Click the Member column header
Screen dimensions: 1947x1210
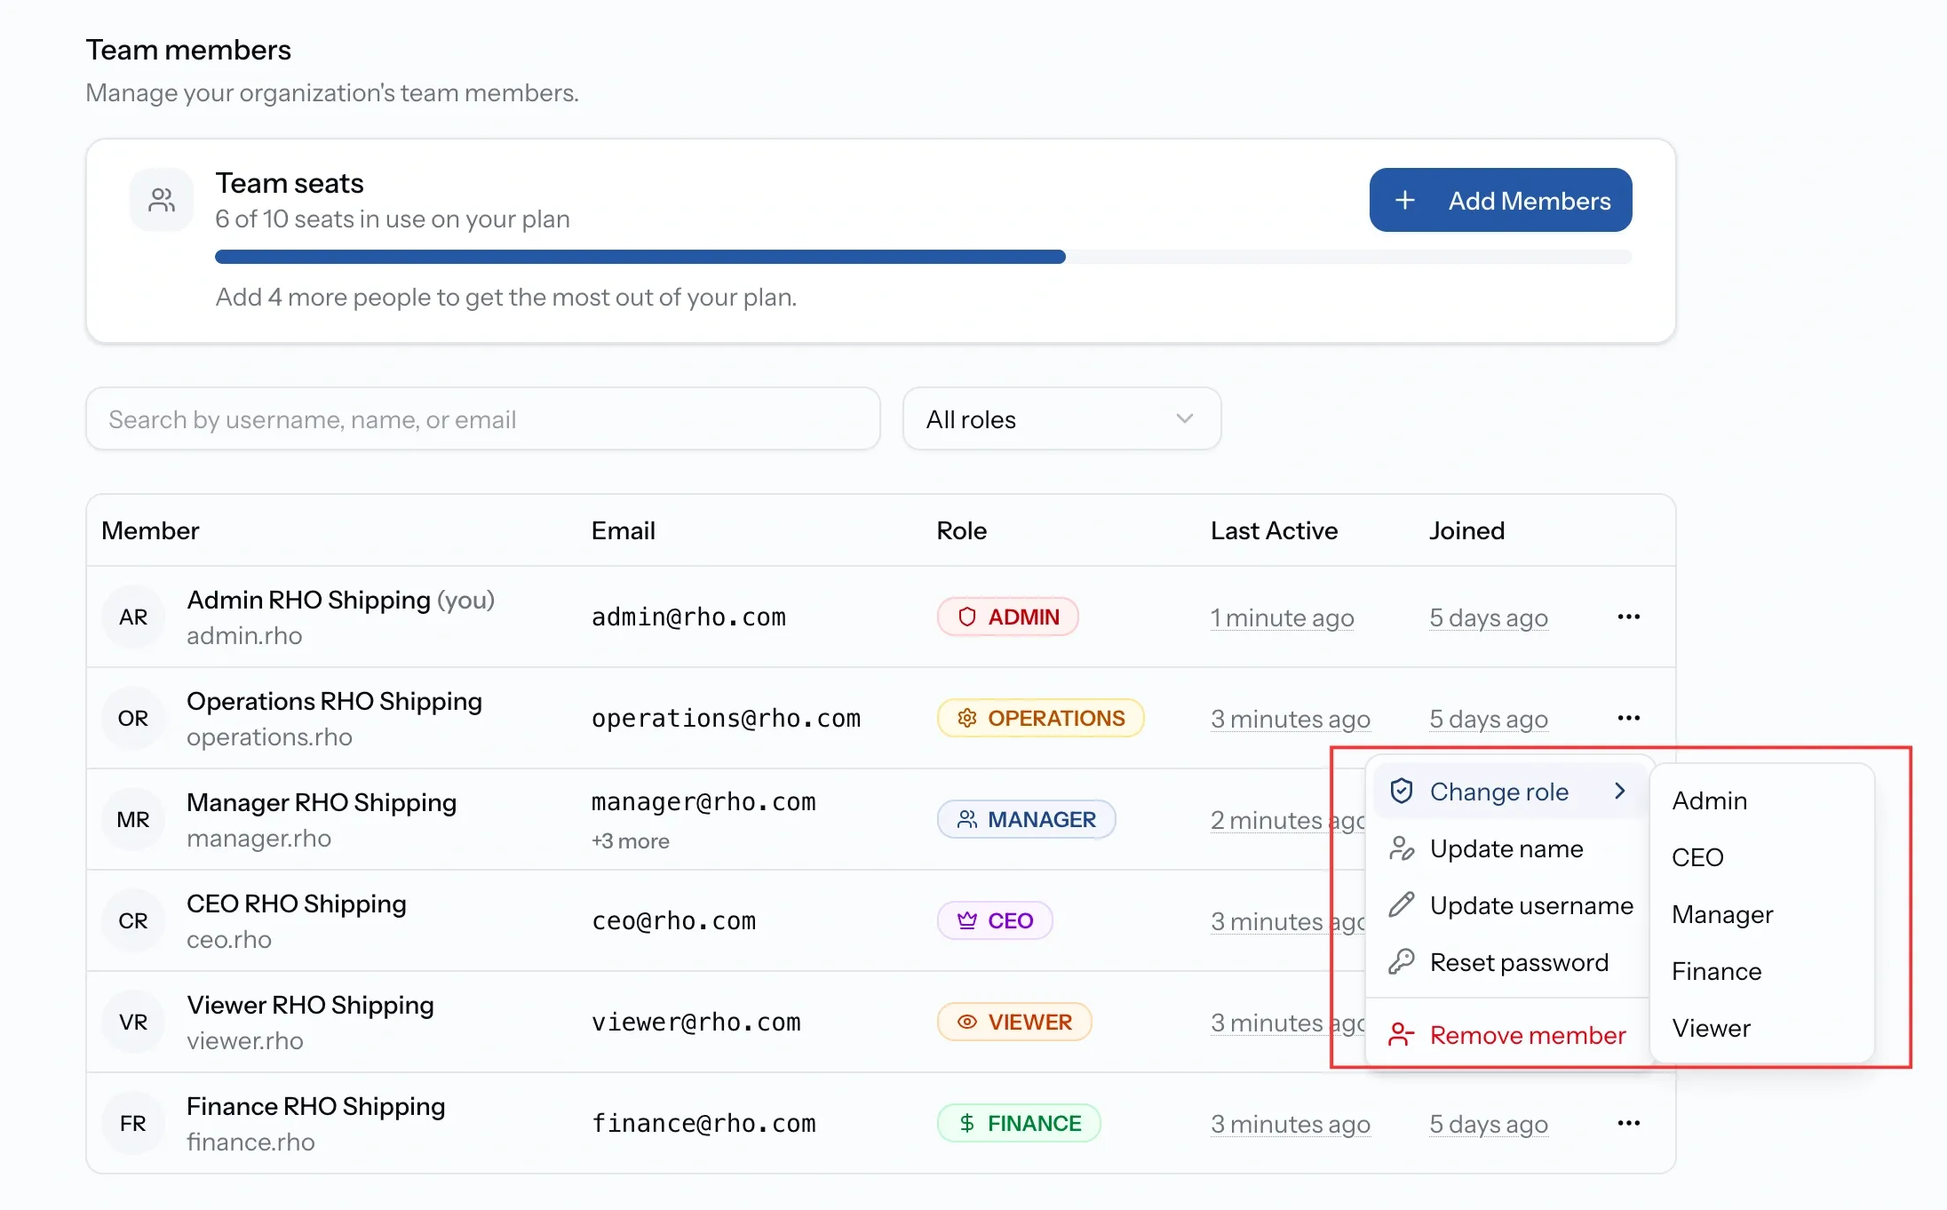(x=150, y=530)
